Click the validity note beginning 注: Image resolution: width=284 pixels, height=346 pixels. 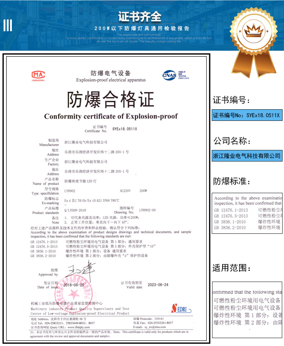[109, 334]
